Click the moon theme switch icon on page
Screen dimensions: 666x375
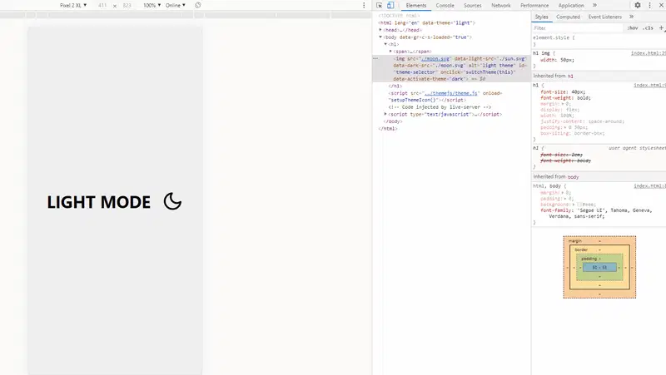tap(172, 201)
